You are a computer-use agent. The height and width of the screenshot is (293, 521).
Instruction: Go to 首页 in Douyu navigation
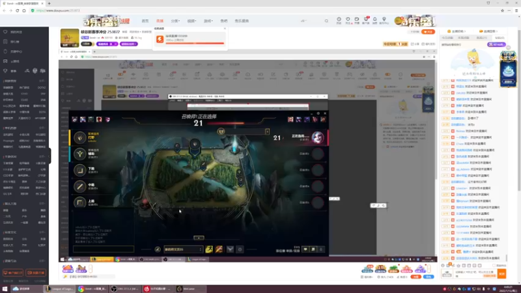click(x=145, y=21)
